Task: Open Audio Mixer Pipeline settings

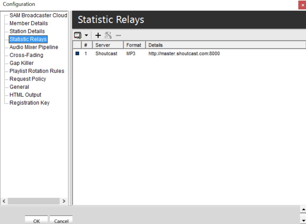Action: (34, 47)
